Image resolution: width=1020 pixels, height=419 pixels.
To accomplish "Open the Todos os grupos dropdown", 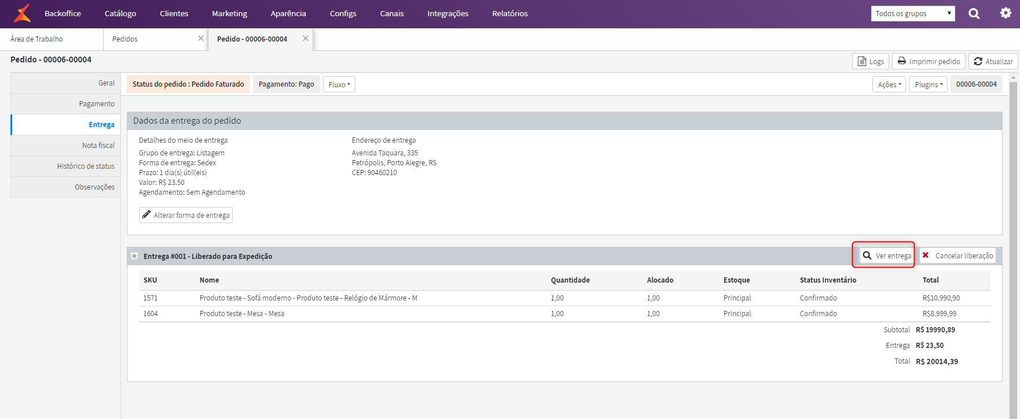I will (x=913, y=13).
